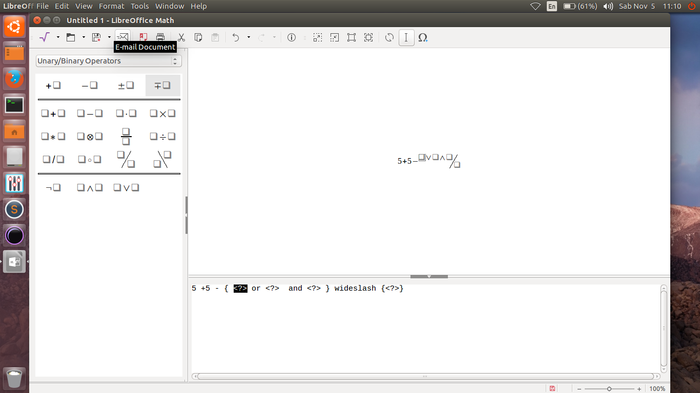Click the Zoom 100% icon

pos(352,37)
